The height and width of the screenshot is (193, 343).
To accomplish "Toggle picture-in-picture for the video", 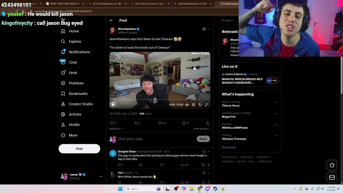I will coord(200,105).
